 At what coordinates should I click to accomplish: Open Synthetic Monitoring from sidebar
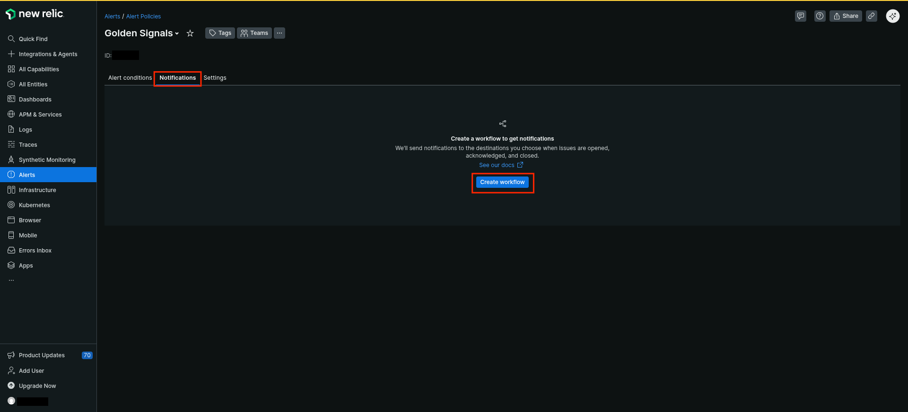[47, 160]
